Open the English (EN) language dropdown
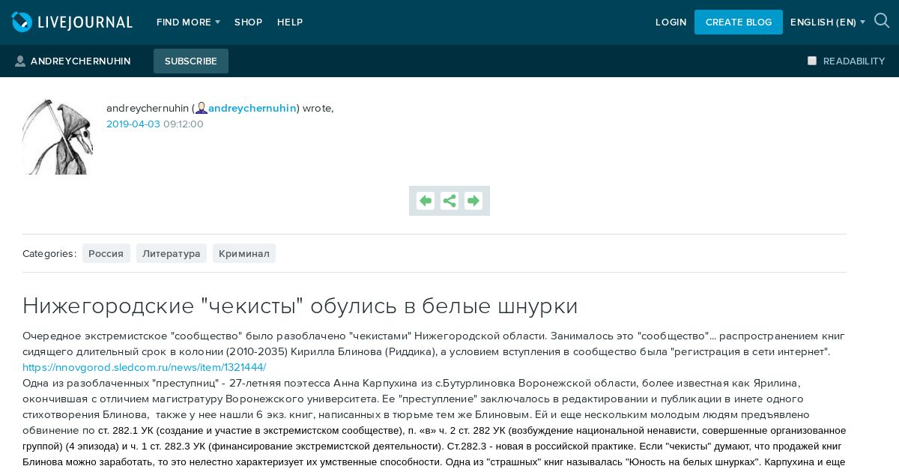The image size is (899, 472). [x=828, y=22]
